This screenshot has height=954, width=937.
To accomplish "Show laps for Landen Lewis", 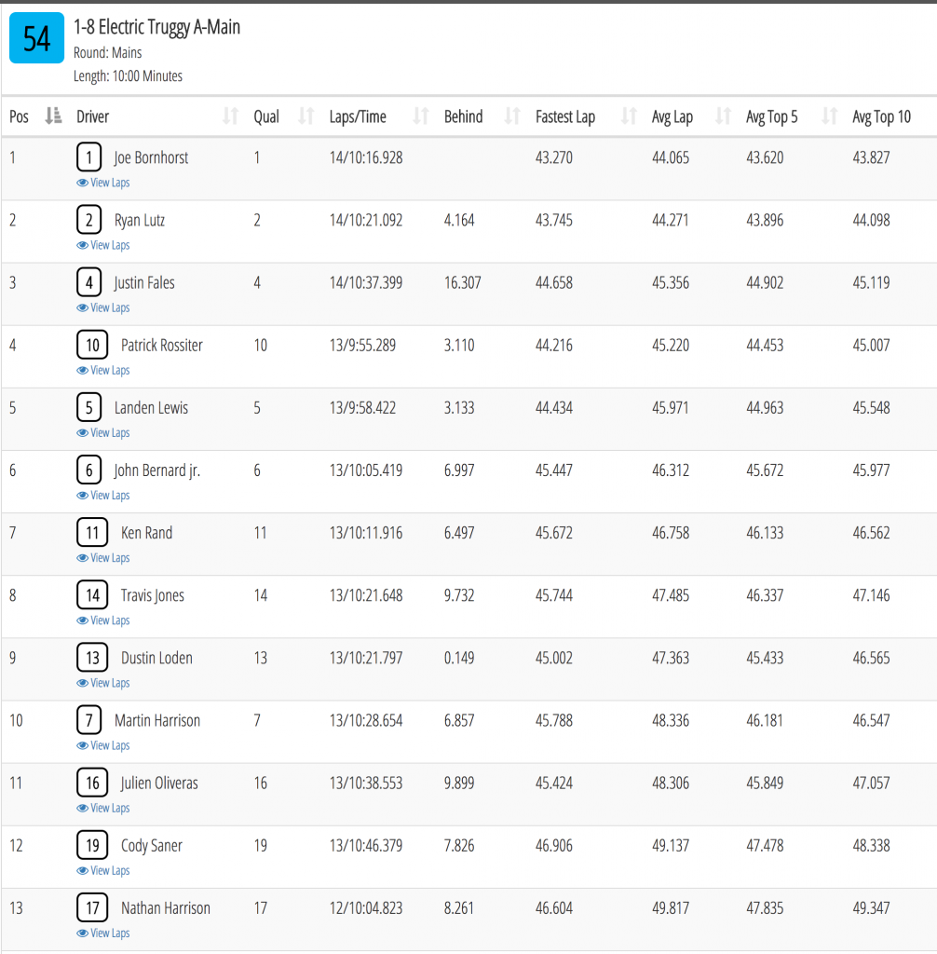I will [x=102, y=433].
